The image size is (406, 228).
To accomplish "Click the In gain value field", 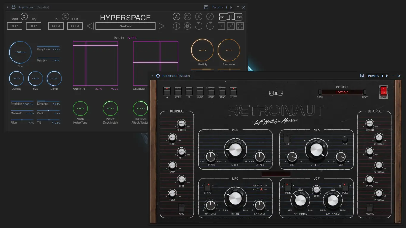I will 56,26.
